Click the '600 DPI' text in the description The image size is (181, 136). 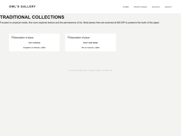(x=121, y=23)
